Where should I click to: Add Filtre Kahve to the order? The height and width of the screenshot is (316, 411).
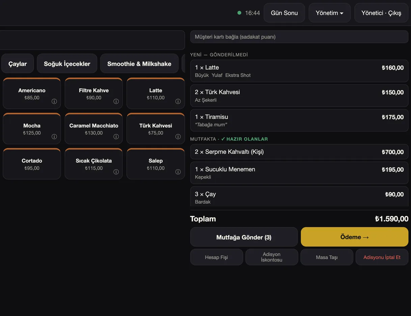tap(94, 93)
